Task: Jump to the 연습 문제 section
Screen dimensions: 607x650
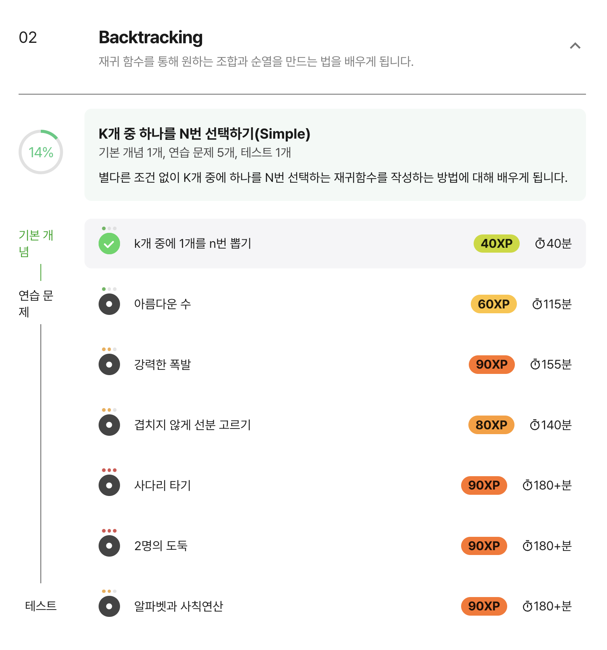Action: click(36, 304)
